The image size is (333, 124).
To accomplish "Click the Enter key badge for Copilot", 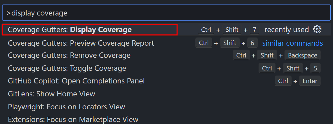I will [x=310, y=81].
